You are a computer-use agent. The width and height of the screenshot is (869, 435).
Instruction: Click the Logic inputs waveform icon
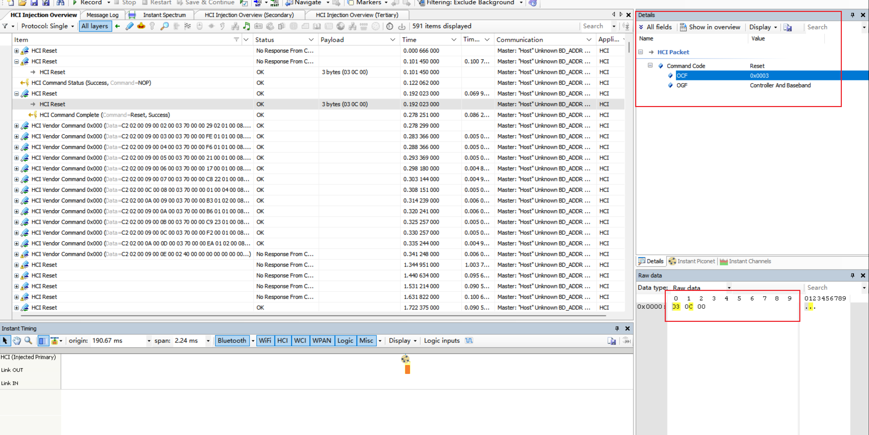[x=469, y=341]
